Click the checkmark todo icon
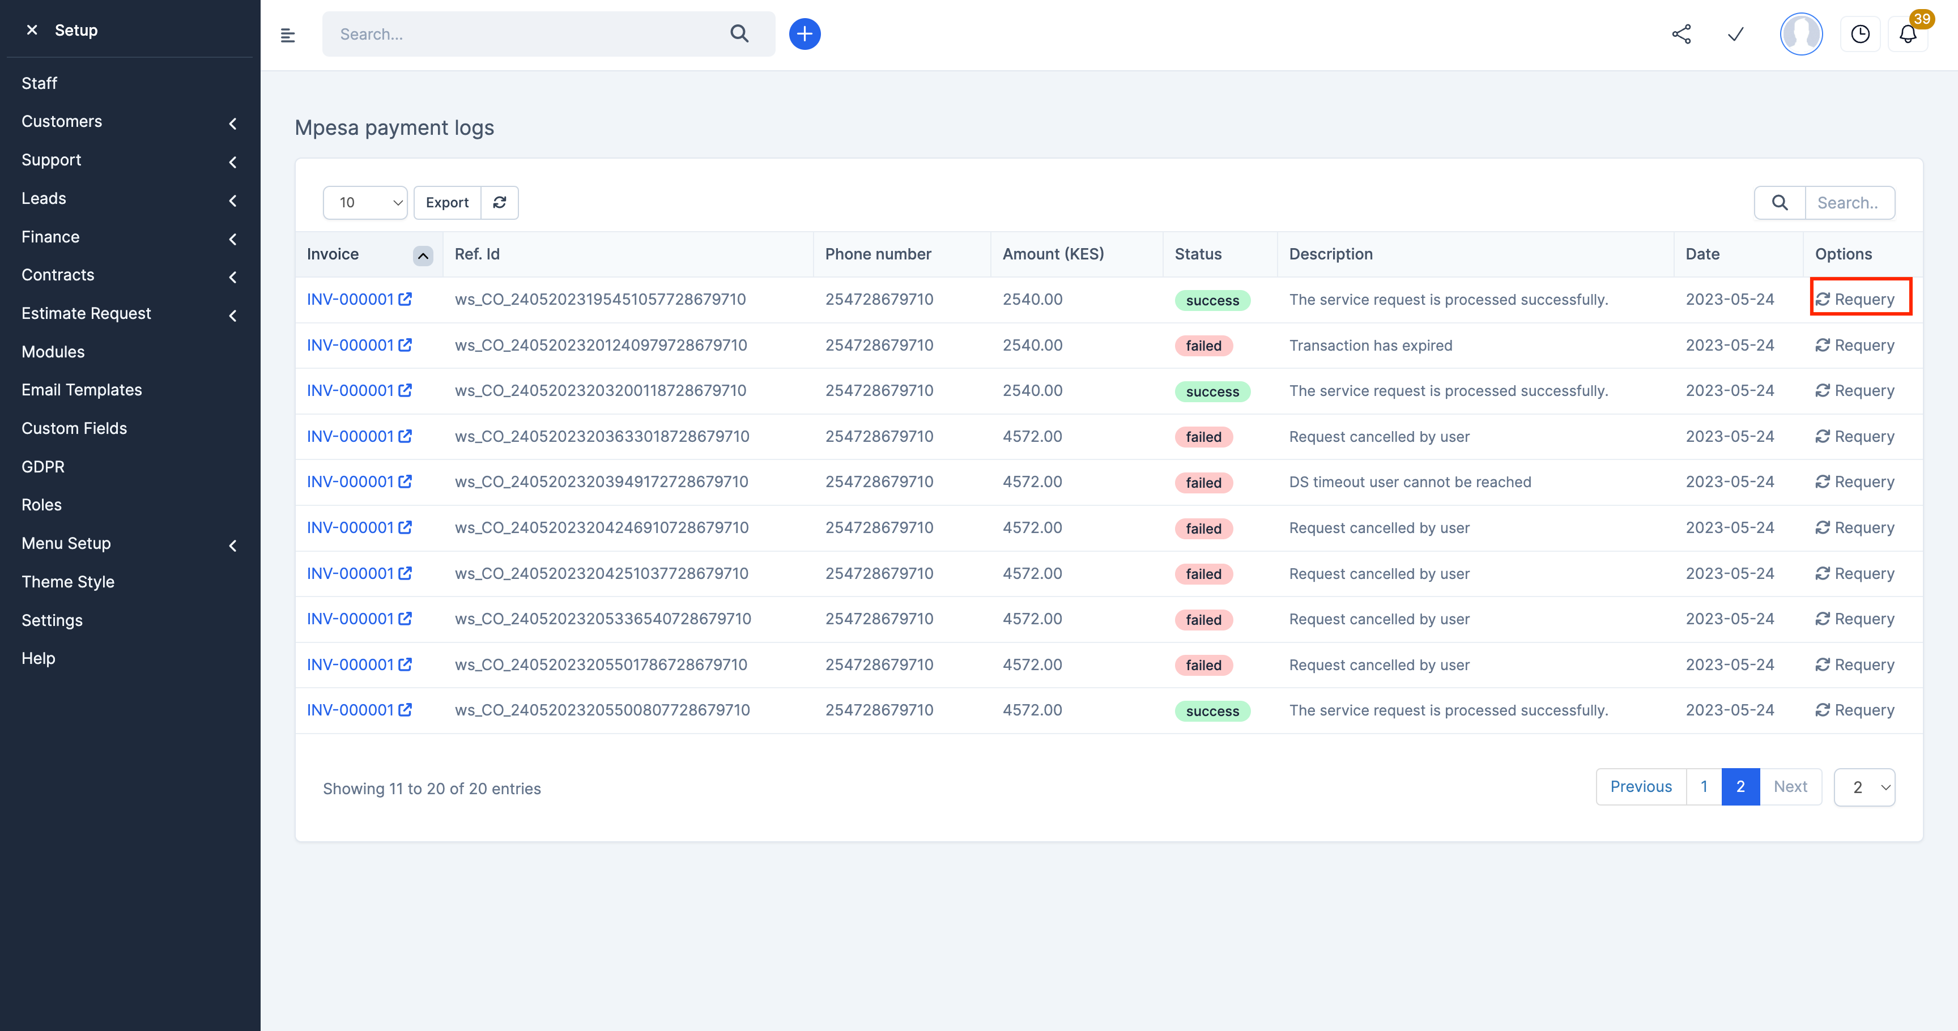Viewport: 1958px width, 1031px height. pos(1735,34)
